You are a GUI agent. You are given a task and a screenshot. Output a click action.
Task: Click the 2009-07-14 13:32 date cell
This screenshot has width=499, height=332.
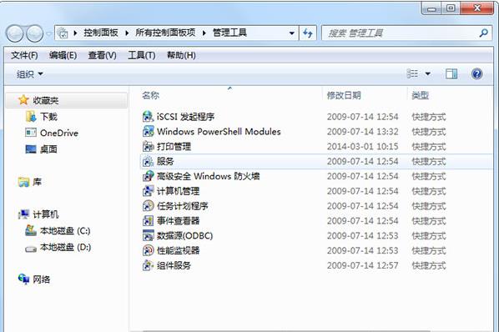click(x=362, y=131)
